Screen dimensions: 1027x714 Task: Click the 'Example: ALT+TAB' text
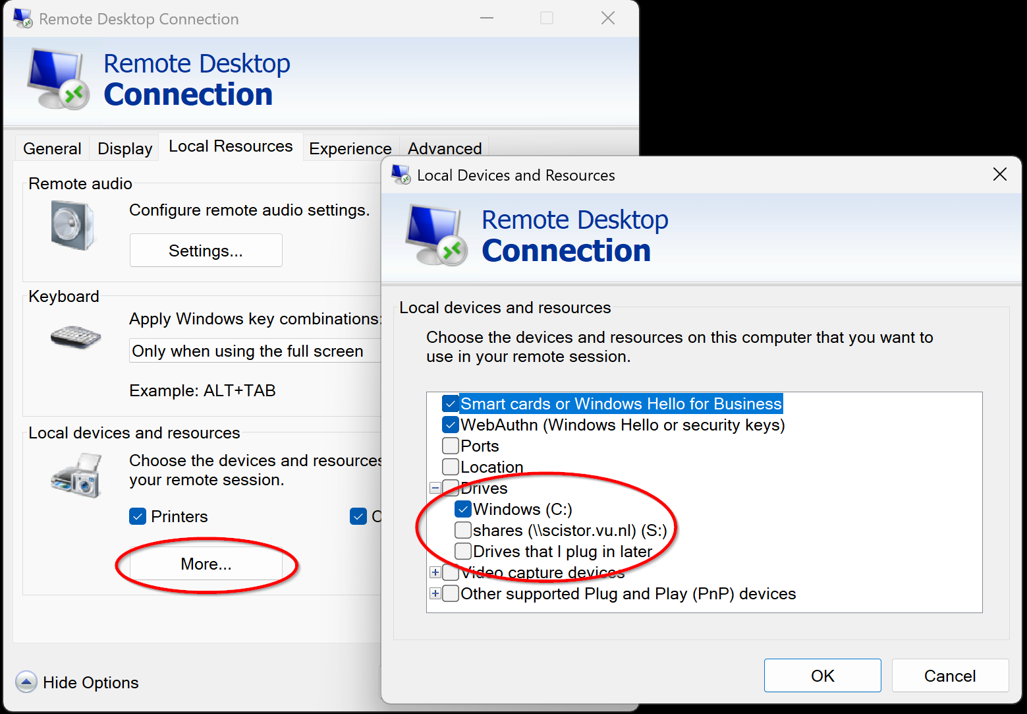point(202,390)
